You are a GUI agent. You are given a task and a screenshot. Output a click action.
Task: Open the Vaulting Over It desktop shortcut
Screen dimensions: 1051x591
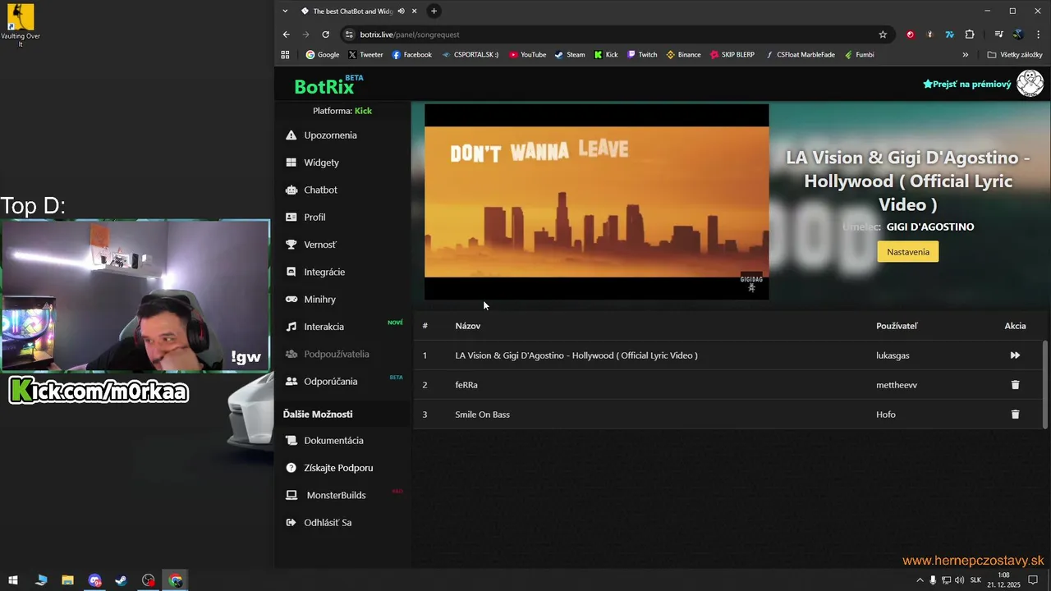[x=21, y=26]
